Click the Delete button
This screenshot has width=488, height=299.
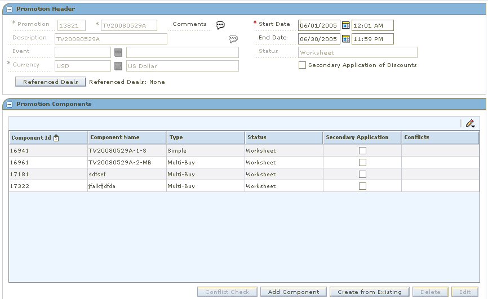point(431,292)
